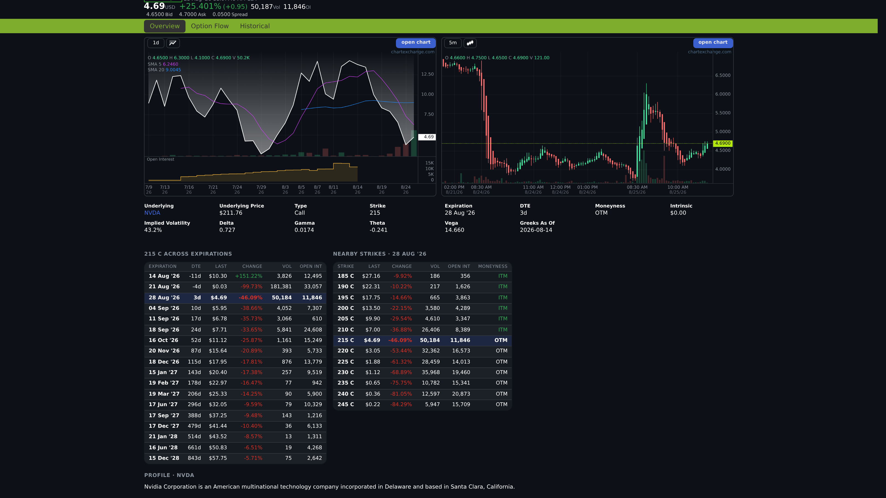The image size is (886, 498).
Task: Switch to the Historical tab
Action: pos(255,26)
